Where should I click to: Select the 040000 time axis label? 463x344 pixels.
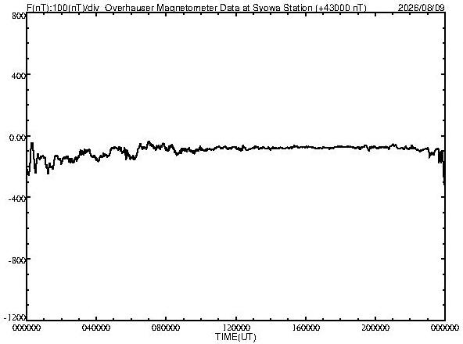pyautogui.click(x=96, y=328)
